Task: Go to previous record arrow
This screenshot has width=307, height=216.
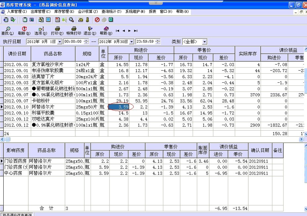Action: 123,31
